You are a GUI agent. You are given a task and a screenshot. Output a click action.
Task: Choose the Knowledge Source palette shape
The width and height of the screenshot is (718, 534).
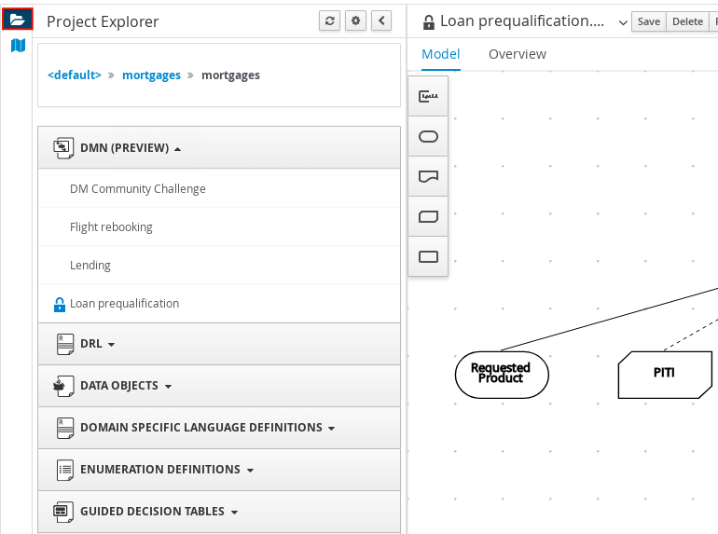429,176
